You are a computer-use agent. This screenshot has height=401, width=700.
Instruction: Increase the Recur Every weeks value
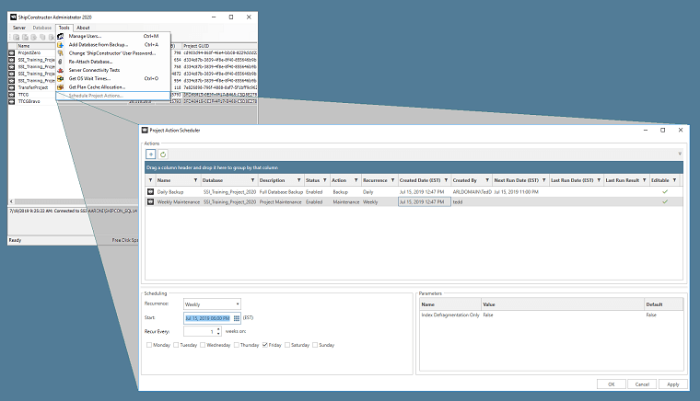point(218,329)
